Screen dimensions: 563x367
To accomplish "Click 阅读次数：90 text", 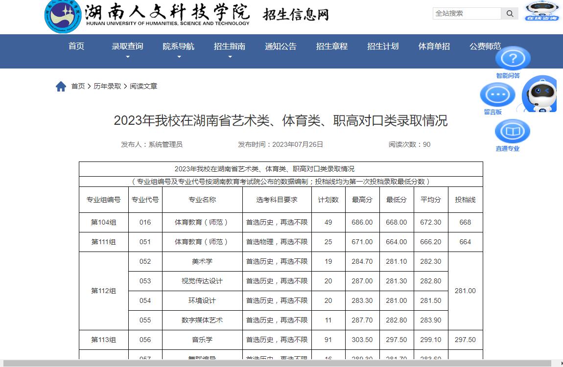I will tap(409, 144).
